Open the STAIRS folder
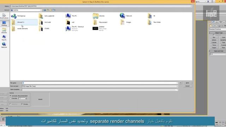Screen dimensions: 226x127 tap(44, 29)
